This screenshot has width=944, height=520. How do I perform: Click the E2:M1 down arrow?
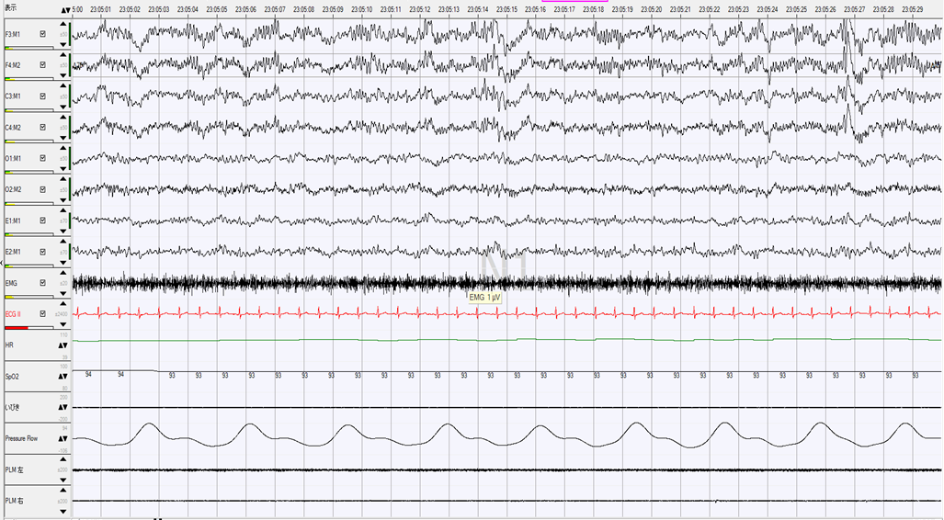63,263
